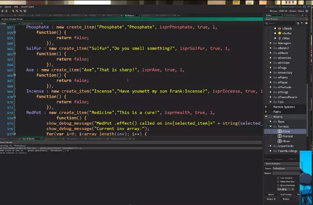Click the fit-to-window toolbar icon
This screenshot has width=313, height=205.
(25, 11)
